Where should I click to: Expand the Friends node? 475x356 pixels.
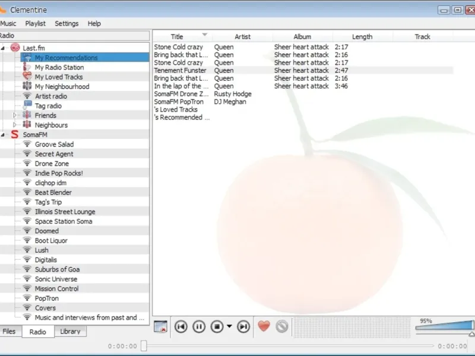(14, 115)
